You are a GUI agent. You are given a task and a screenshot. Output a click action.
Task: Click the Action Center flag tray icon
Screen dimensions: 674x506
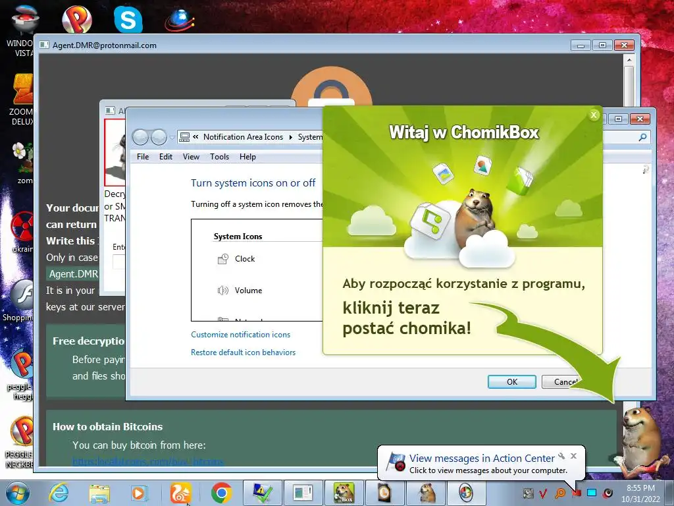pos(577,493)
